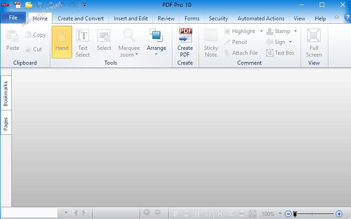Screen dimensions: 351x219
Task: Click the zoom slider track midpoint
Action: click(312, 214)
